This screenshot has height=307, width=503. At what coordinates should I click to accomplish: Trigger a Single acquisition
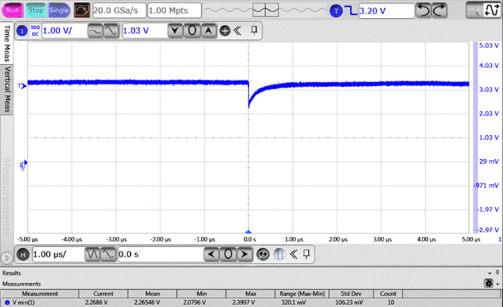tap(59, 10)
